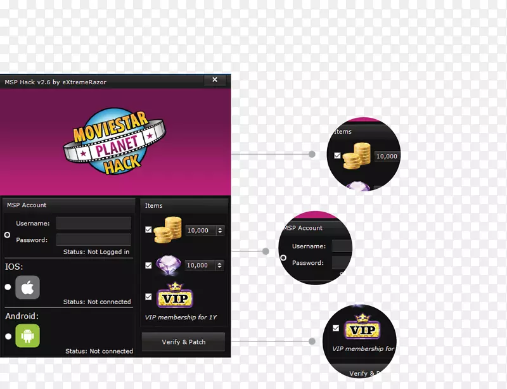
Task: Click the zoomed VIP callout circle
Action: point(359,341)
